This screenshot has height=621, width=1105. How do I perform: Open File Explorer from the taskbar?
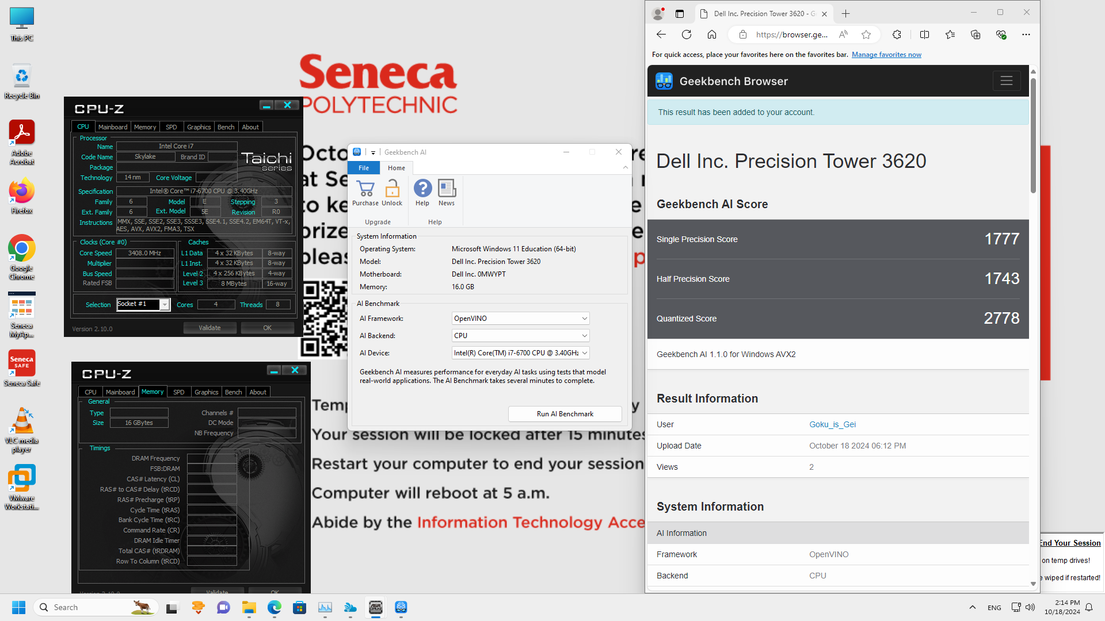[x=249, y=607]
